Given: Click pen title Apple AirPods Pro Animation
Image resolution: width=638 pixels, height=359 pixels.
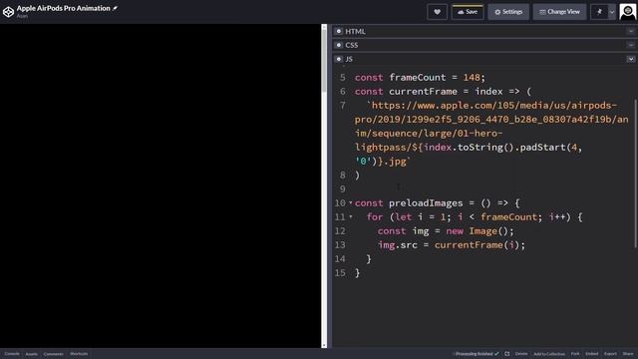Looking at the screenshot, I should pos(64,8).
